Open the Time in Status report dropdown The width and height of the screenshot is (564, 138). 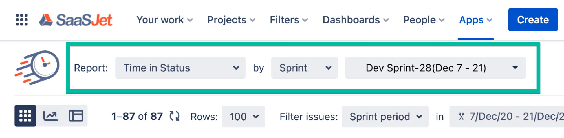click(180, 68)
